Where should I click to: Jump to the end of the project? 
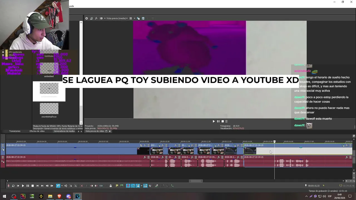tap(42, 186)
